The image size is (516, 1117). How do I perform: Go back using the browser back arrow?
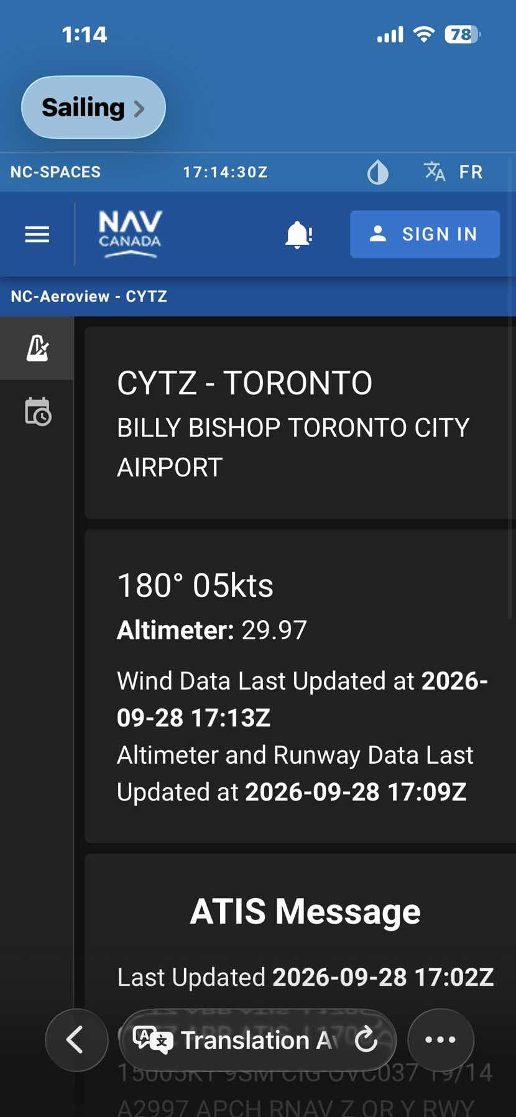click(76, 1040)
